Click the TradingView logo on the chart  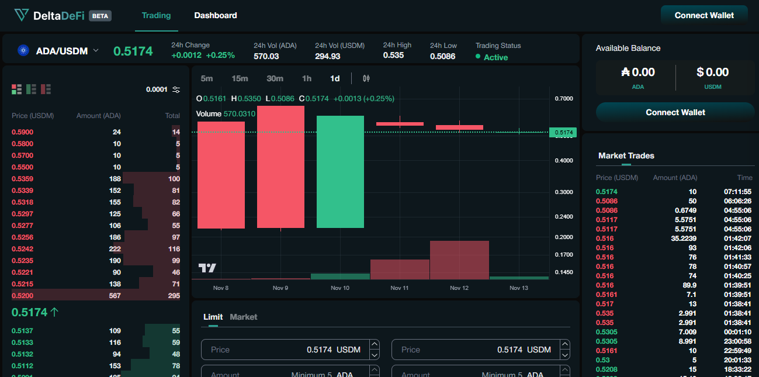tap(207, 268)
